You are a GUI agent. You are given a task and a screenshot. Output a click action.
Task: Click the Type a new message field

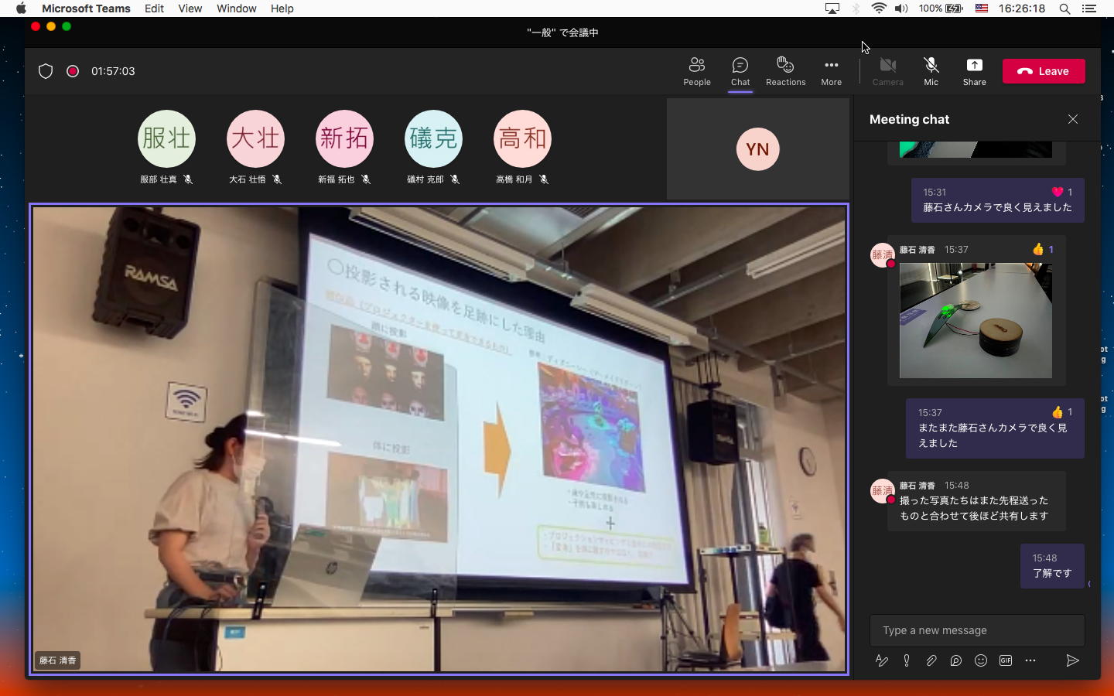[x=976, y=630]
